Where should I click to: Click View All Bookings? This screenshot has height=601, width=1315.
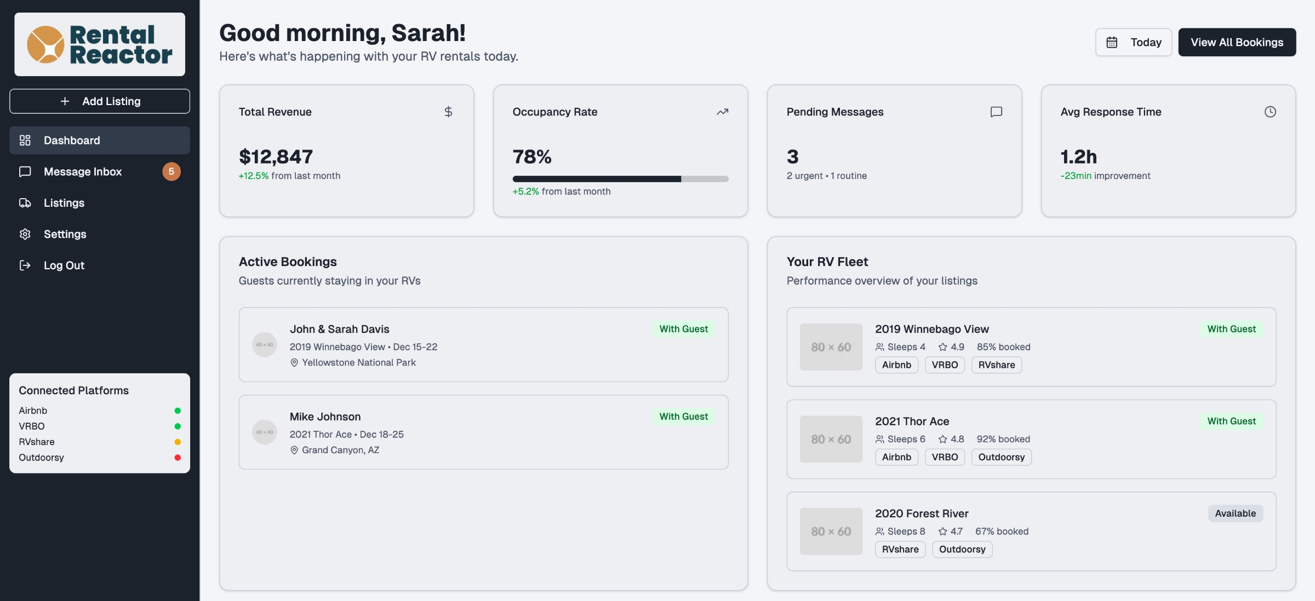click(x=1237, y=42)
